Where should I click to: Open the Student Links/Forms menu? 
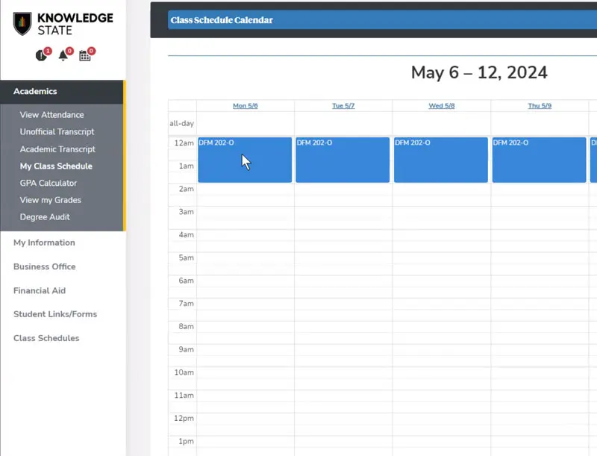click(x=55, y=314)
